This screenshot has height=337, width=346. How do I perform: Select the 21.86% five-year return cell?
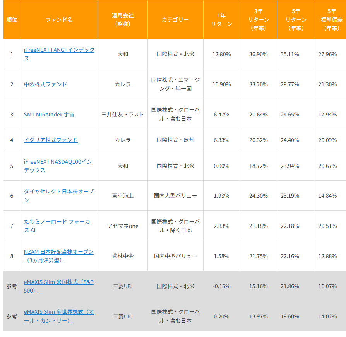coord(296,286)
